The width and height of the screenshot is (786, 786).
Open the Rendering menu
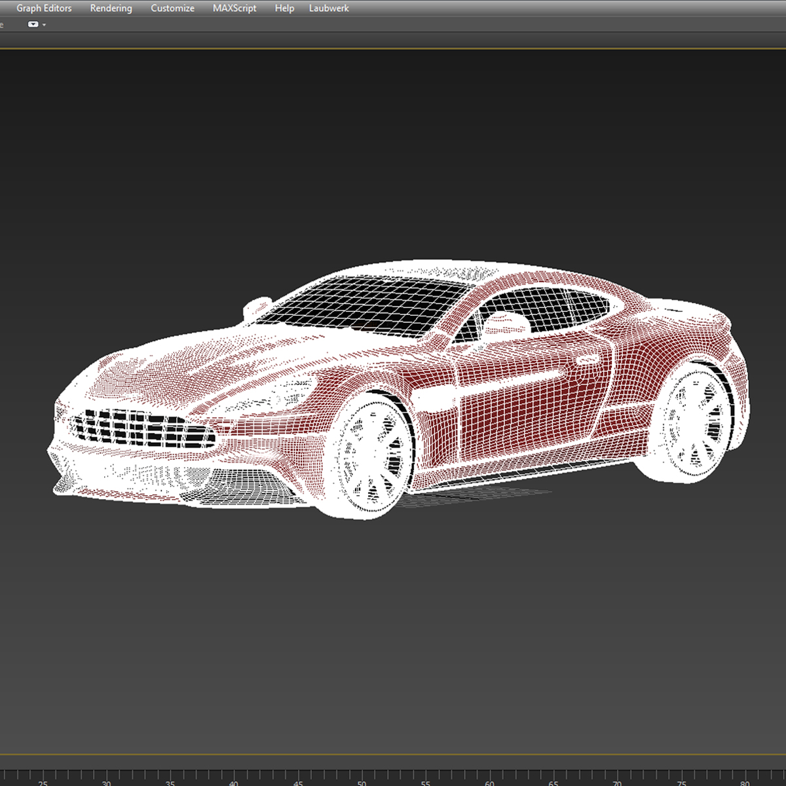click(x=111, y=9)
